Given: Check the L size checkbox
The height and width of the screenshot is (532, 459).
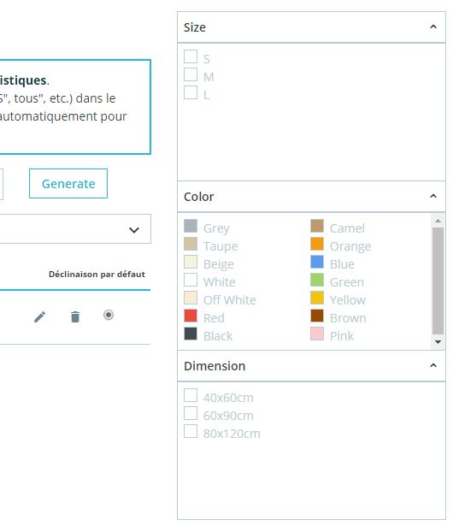Looking at the screenshot, I should tap(191, 92).
